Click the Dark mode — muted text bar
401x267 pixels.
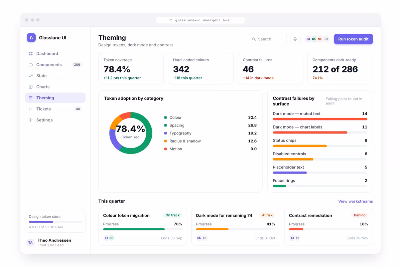click(320, 119)
